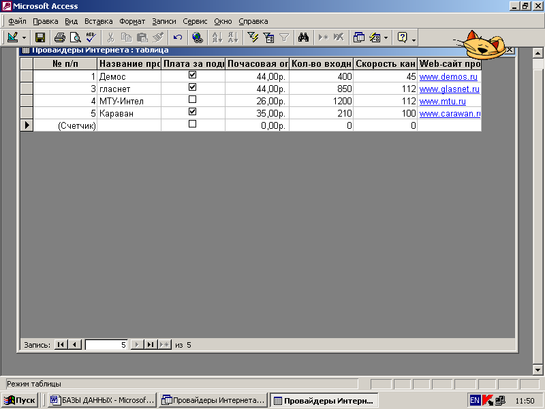Viewport: 545px width, 409px height.
Task: Show the Database Window icon
Action: 359,37
